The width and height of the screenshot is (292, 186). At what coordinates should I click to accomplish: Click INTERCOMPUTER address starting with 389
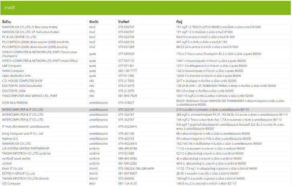[232, 114]
